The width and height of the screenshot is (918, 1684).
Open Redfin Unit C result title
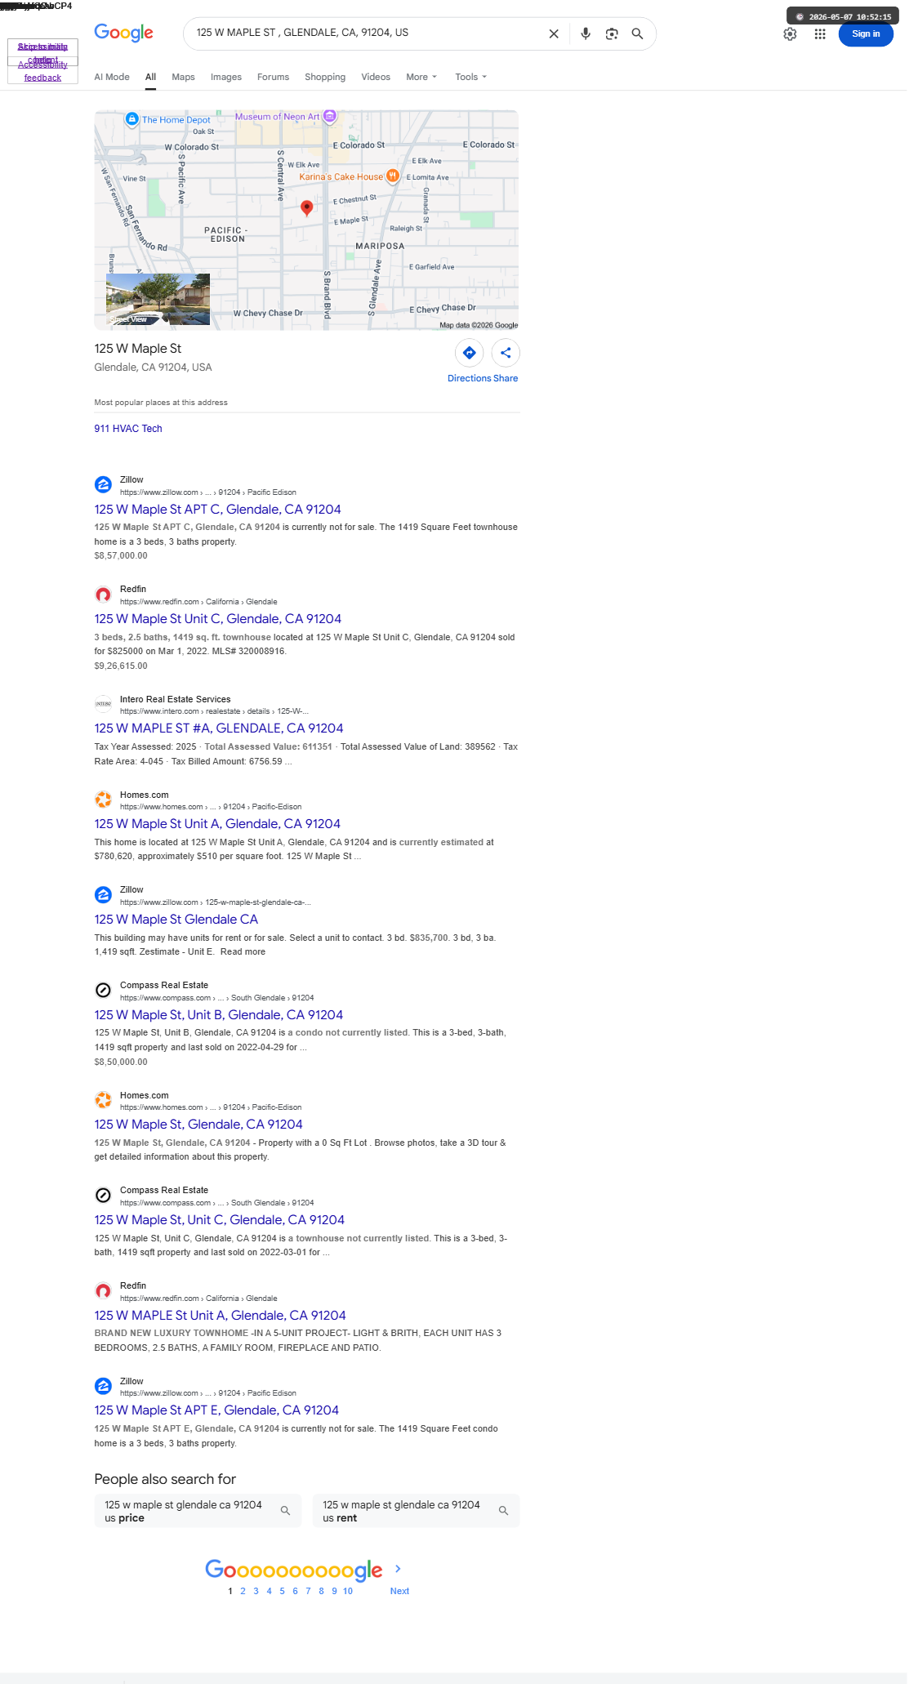coord(217,619)
